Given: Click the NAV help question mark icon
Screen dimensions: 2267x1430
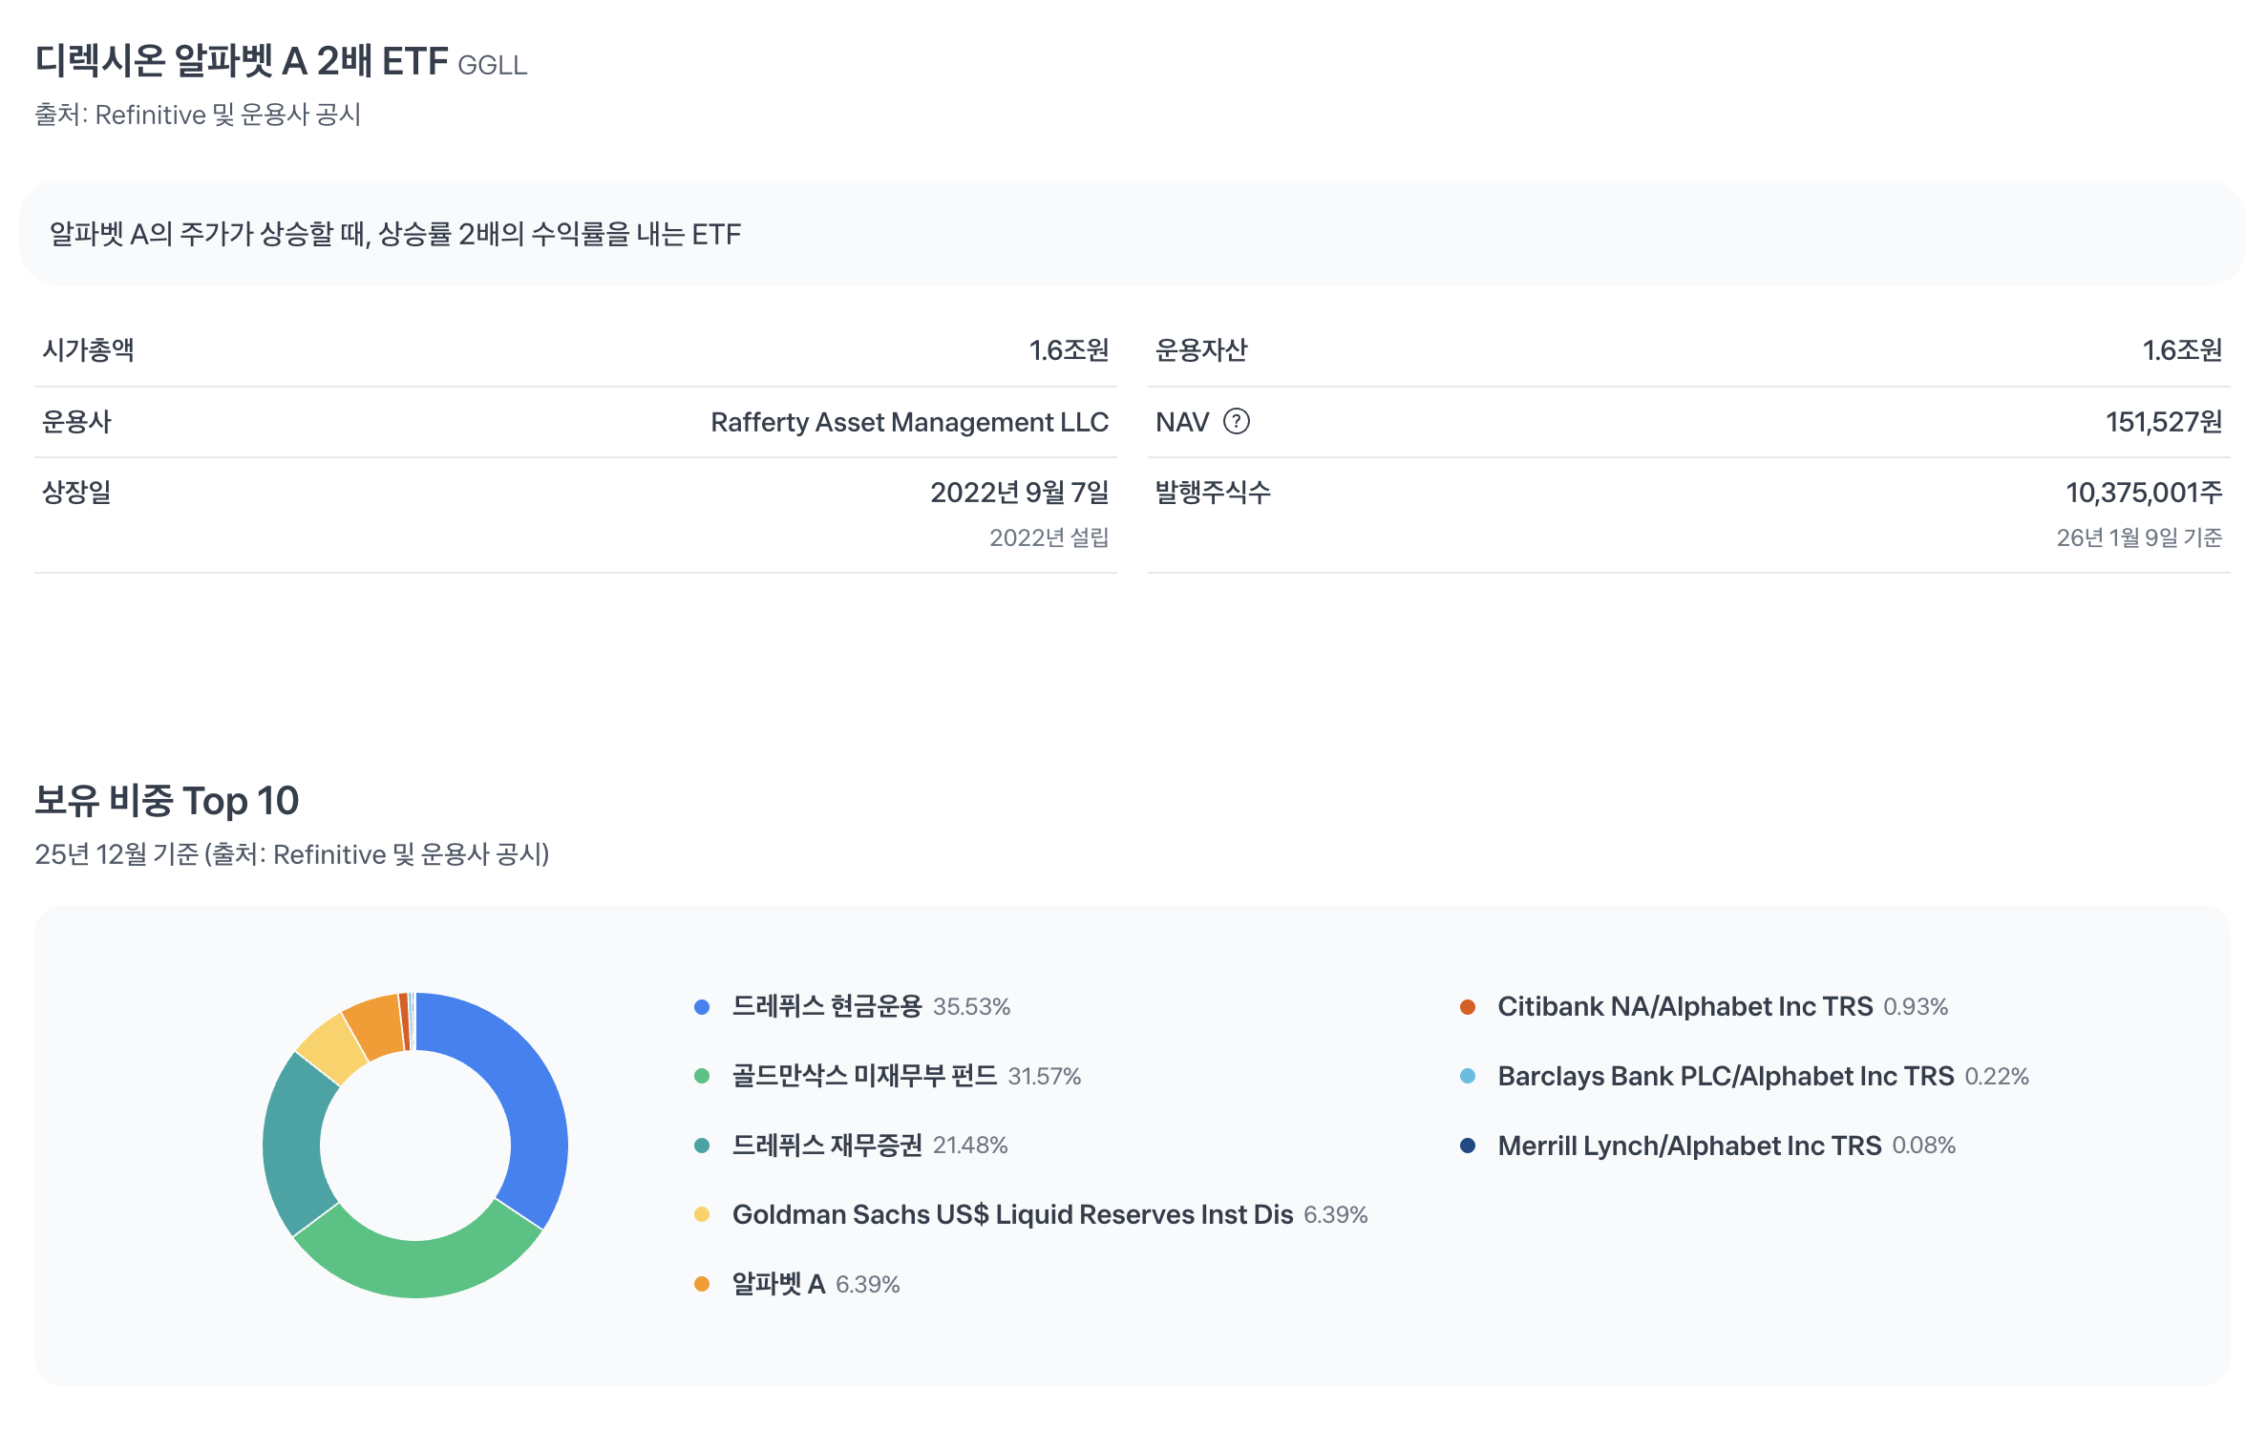Looking at the screenshot, I should click(1236, 421).
